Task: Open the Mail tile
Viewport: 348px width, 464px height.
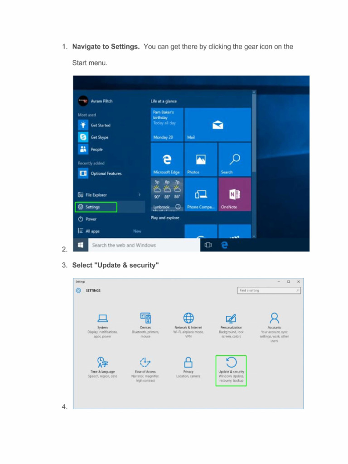Action: click(217, 125)
